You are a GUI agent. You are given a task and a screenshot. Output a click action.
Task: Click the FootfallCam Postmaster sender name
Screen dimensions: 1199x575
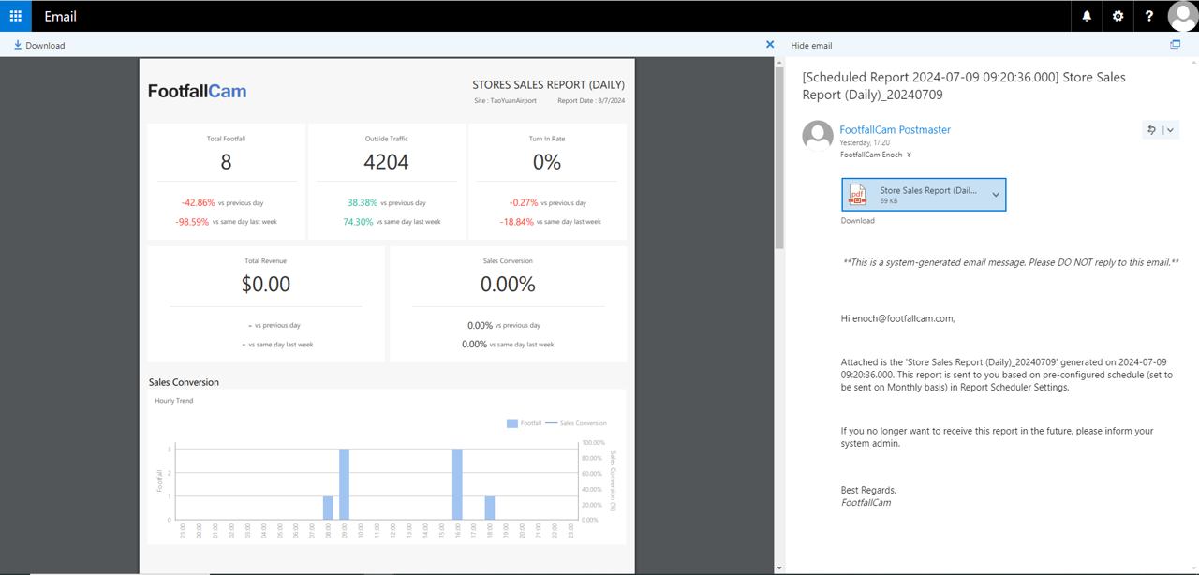point(895,130)
